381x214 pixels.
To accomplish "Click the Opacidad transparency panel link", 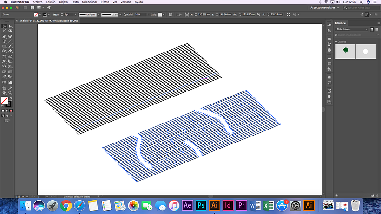I will [x=128, y=14].
